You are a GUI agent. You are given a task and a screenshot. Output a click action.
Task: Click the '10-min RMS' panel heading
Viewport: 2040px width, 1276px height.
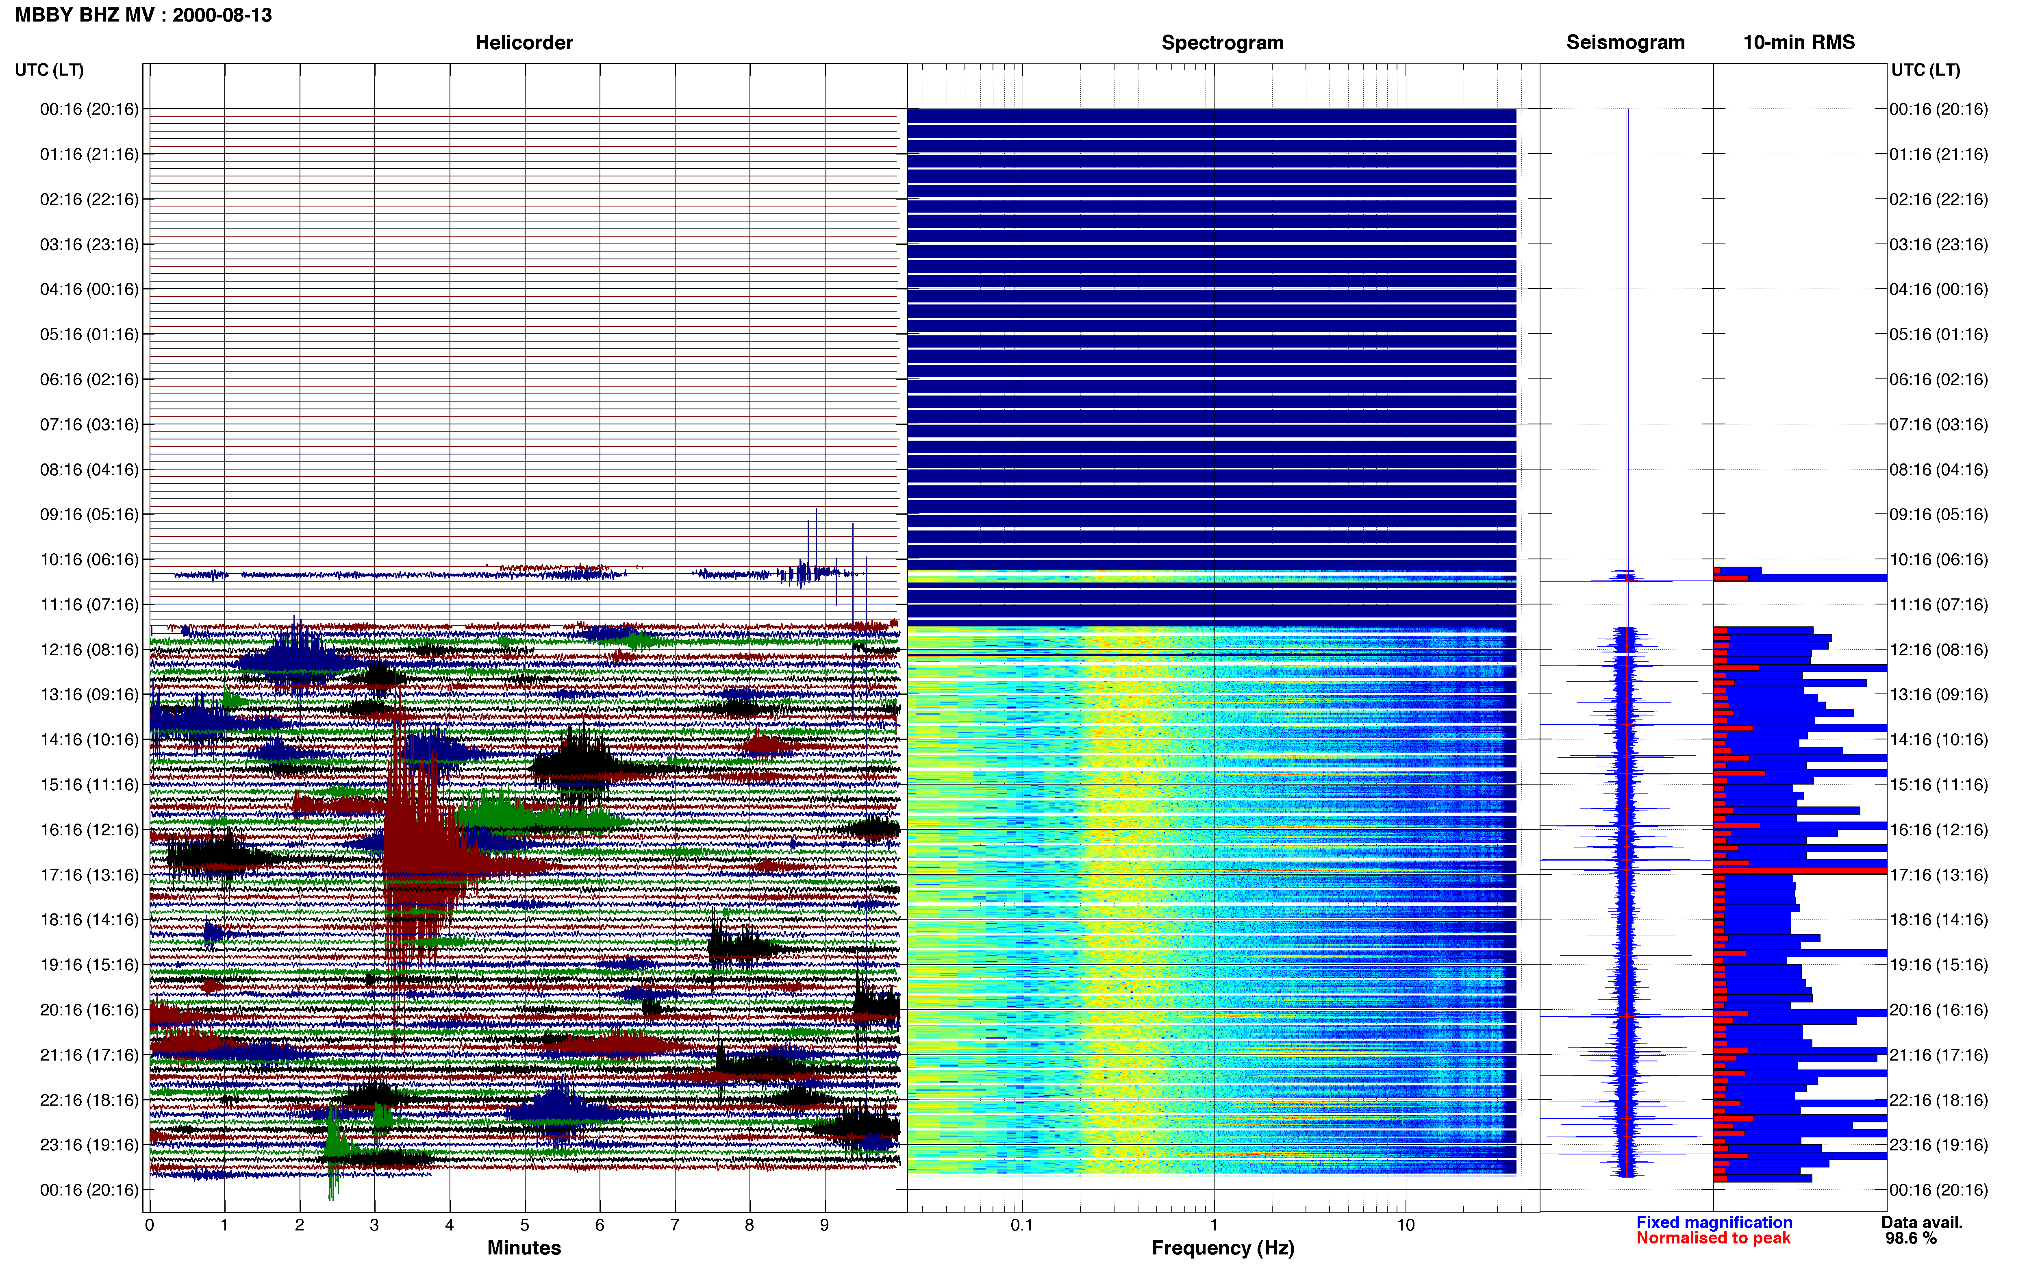[x=1799, y=42]
